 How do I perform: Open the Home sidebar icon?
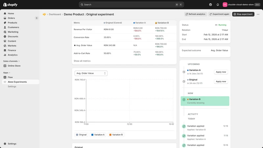(x=5, y=13)
